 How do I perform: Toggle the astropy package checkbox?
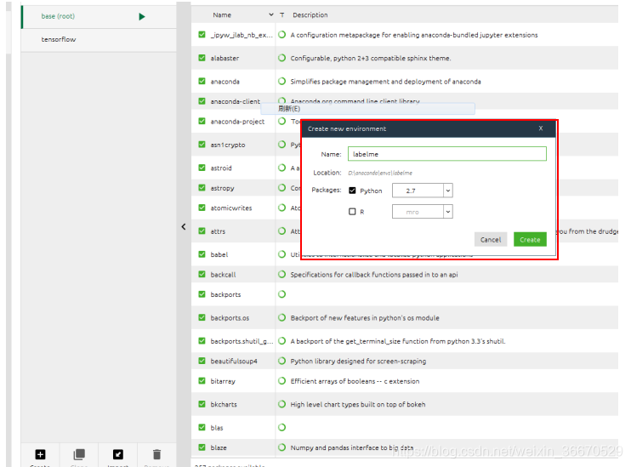pyautogui.click(x=202, y=188)
